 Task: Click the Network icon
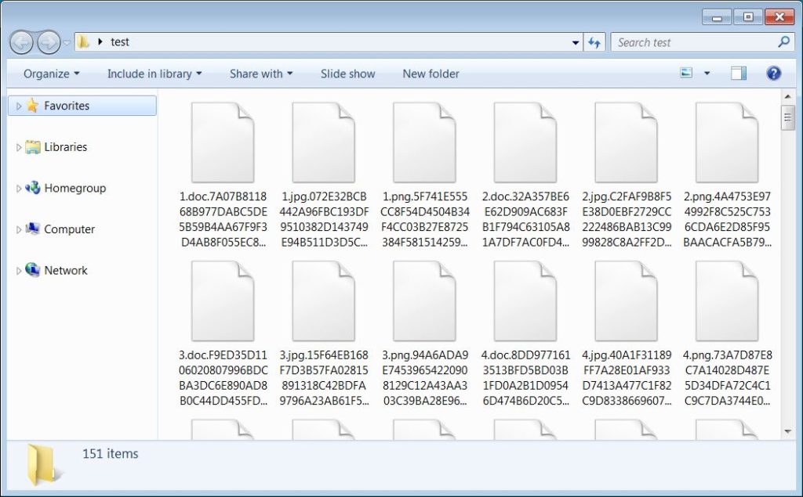point(32,270)
